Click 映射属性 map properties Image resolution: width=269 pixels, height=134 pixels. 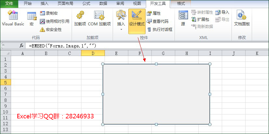[x=202, y=12]
